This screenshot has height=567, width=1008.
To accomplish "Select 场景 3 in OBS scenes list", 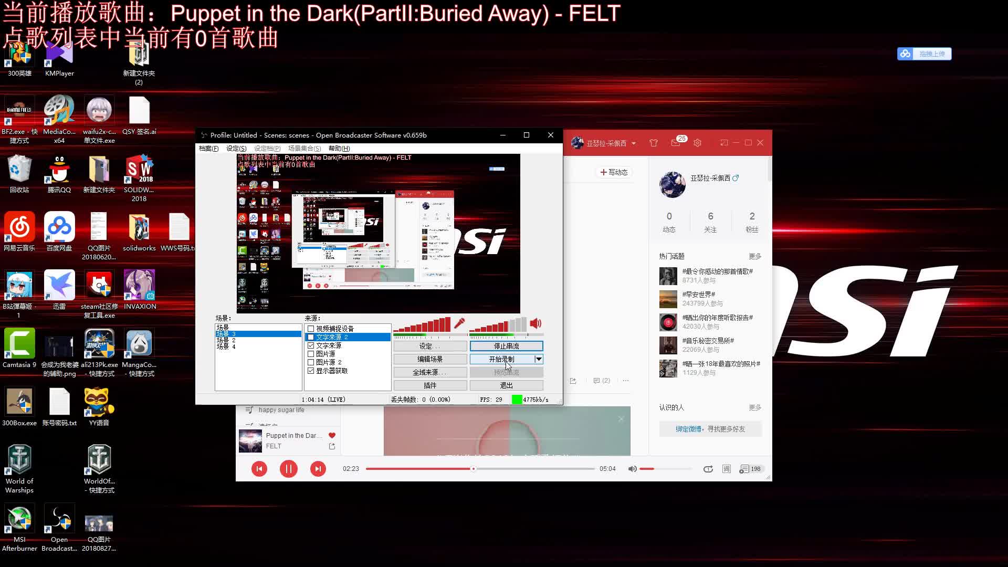I will point(257,334).
